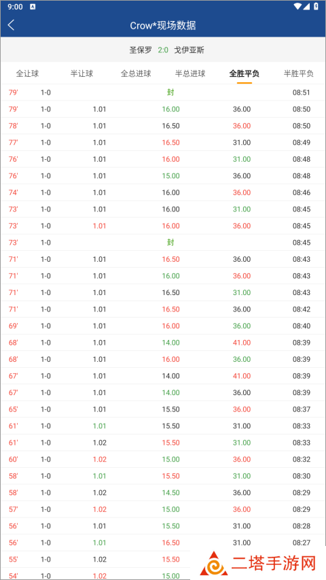
Task: Tap the 41.00 odds at 68'
Action: pyautogui.click(x=242, y=343)
